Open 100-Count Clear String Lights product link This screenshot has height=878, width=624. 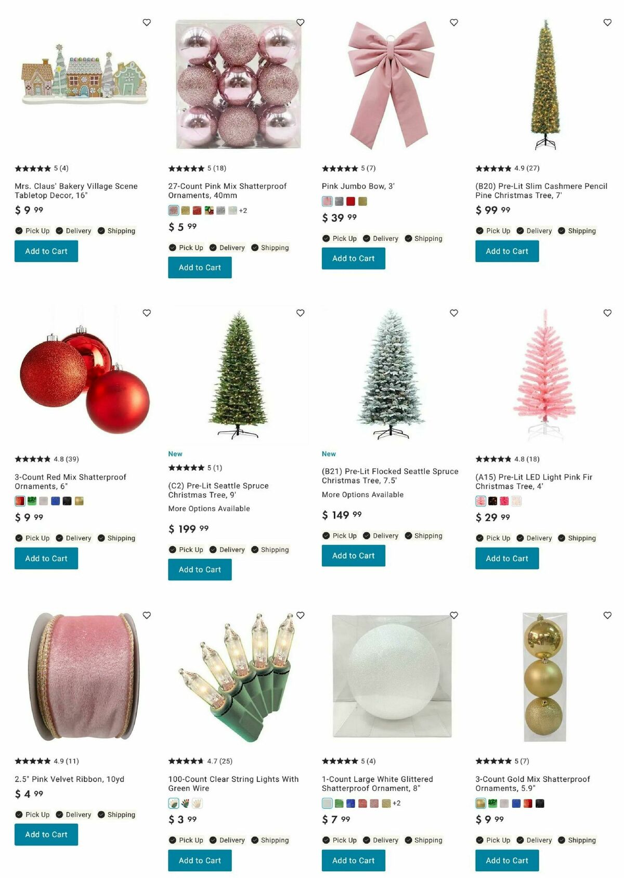click(x=233, y=783)
